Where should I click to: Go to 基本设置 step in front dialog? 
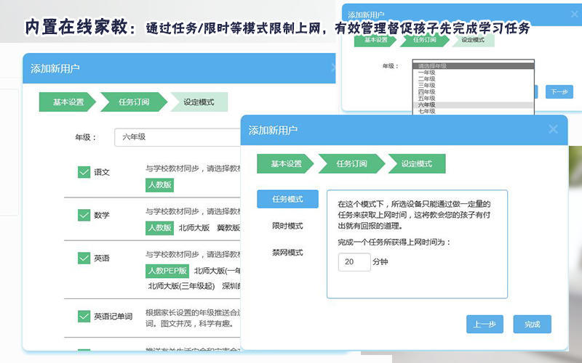point(285,164)
